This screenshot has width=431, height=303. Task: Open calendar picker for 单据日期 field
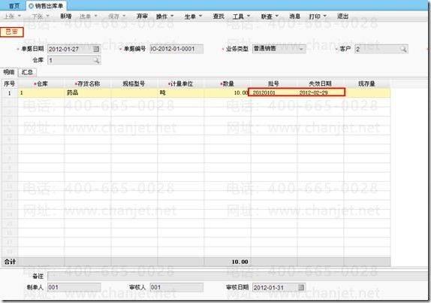pyautogui.click(x=96, y=49)
